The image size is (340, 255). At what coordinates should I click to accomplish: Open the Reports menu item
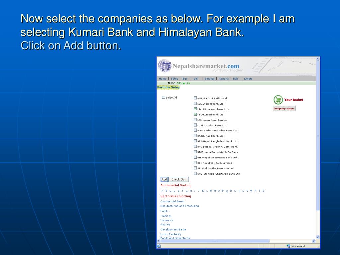click(x=224, y=79)
